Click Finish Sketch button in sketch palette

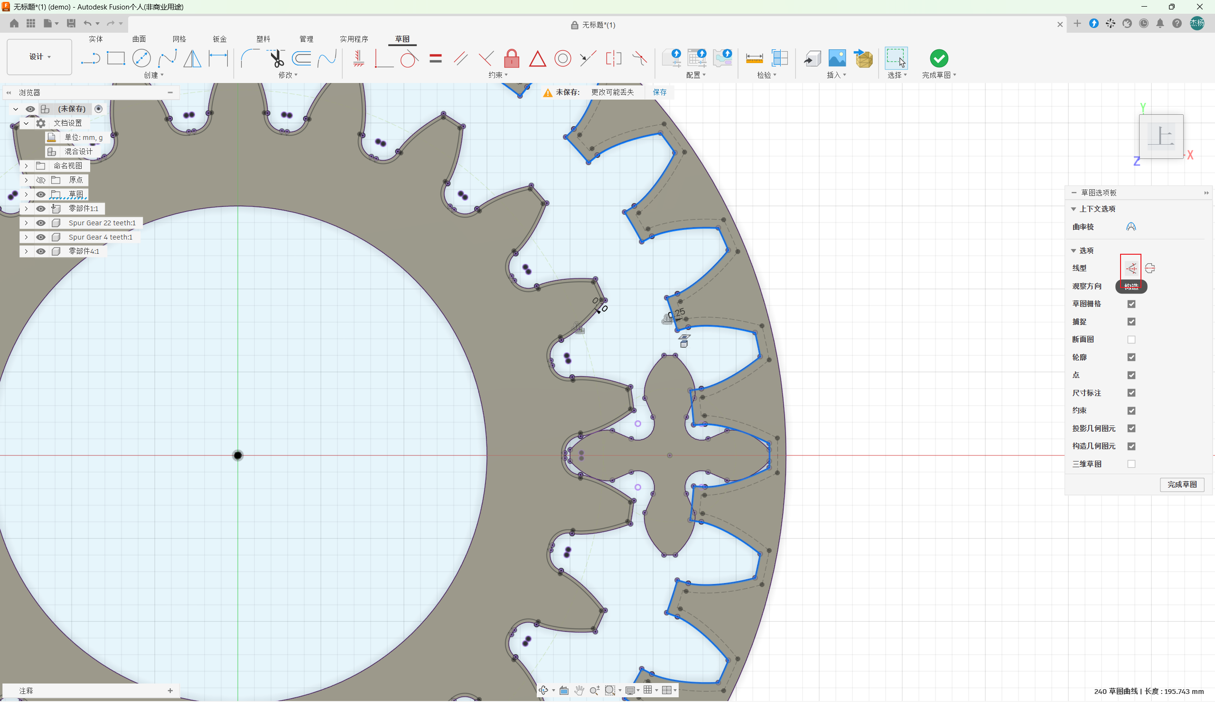[x=1182, y=484]
